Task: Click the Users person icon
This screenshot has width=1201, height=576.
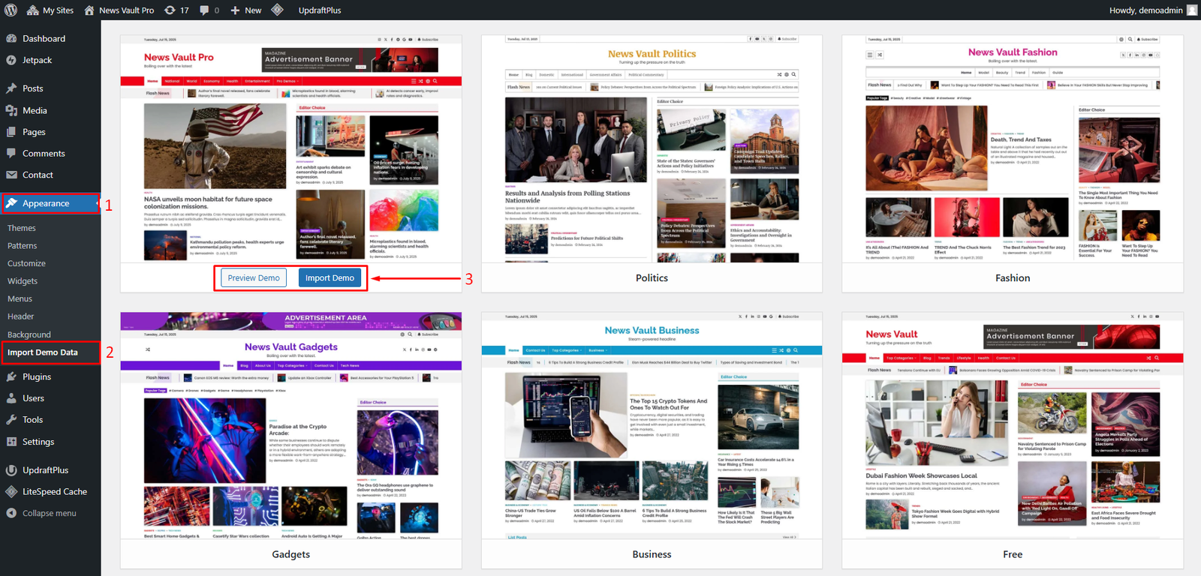Action: pyautogui.click(x=11, y=398)
